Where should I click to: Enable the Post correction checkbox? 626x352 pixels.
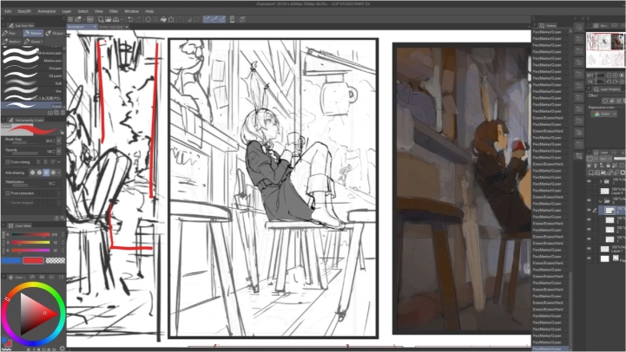[x=8, y=193]
